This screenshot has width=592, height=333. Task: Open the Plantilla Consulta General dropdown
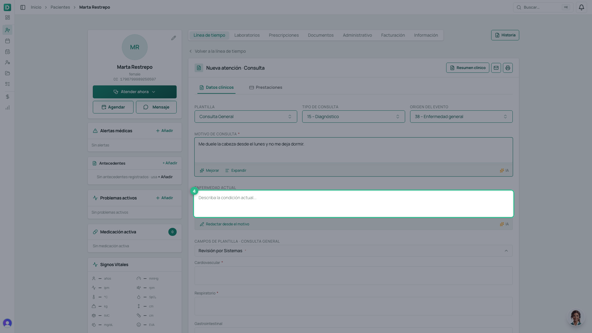[246, 117]
